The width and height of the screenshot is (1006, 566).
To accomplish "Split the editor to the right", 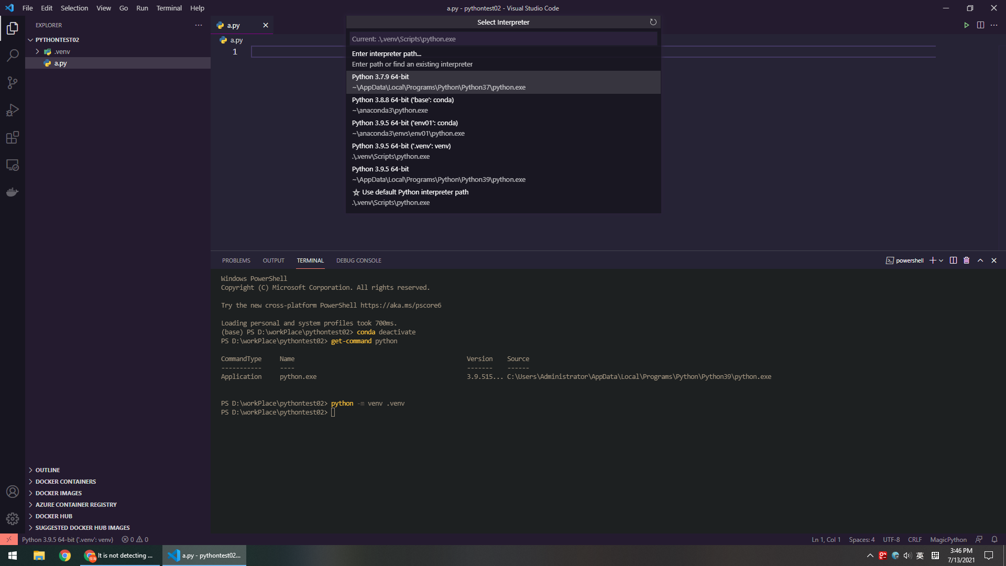I will click(980, 25).
